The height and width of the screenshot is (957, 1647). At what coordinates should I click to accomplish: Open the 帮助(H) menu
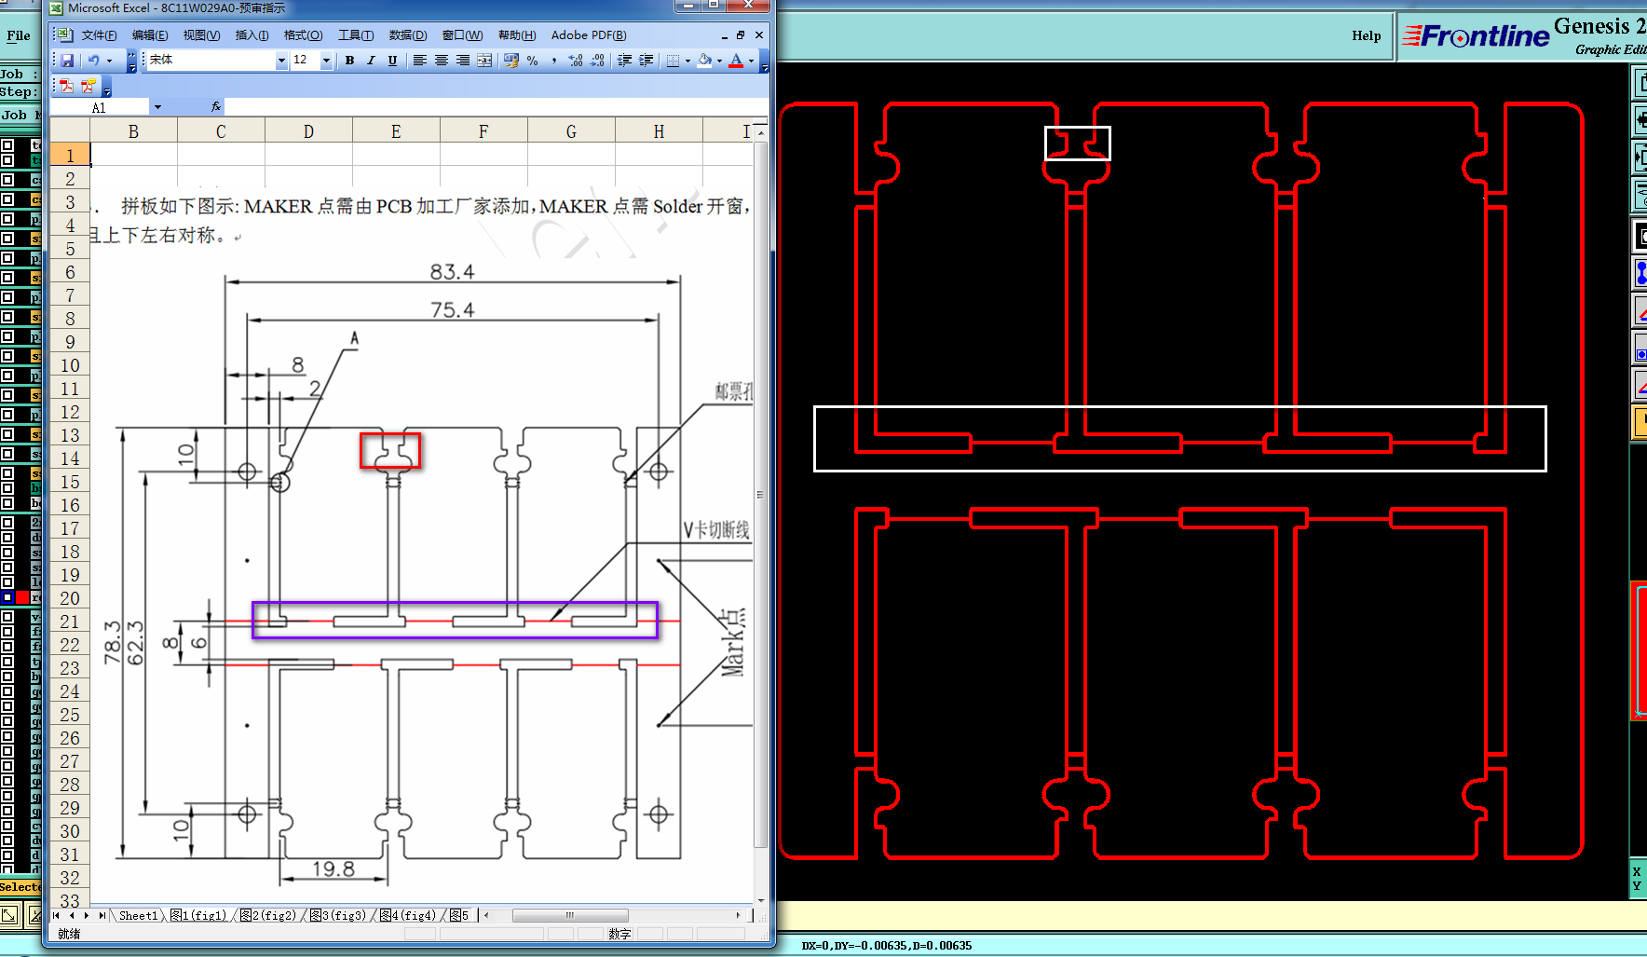pyautogui.click(x=517, y=35)
